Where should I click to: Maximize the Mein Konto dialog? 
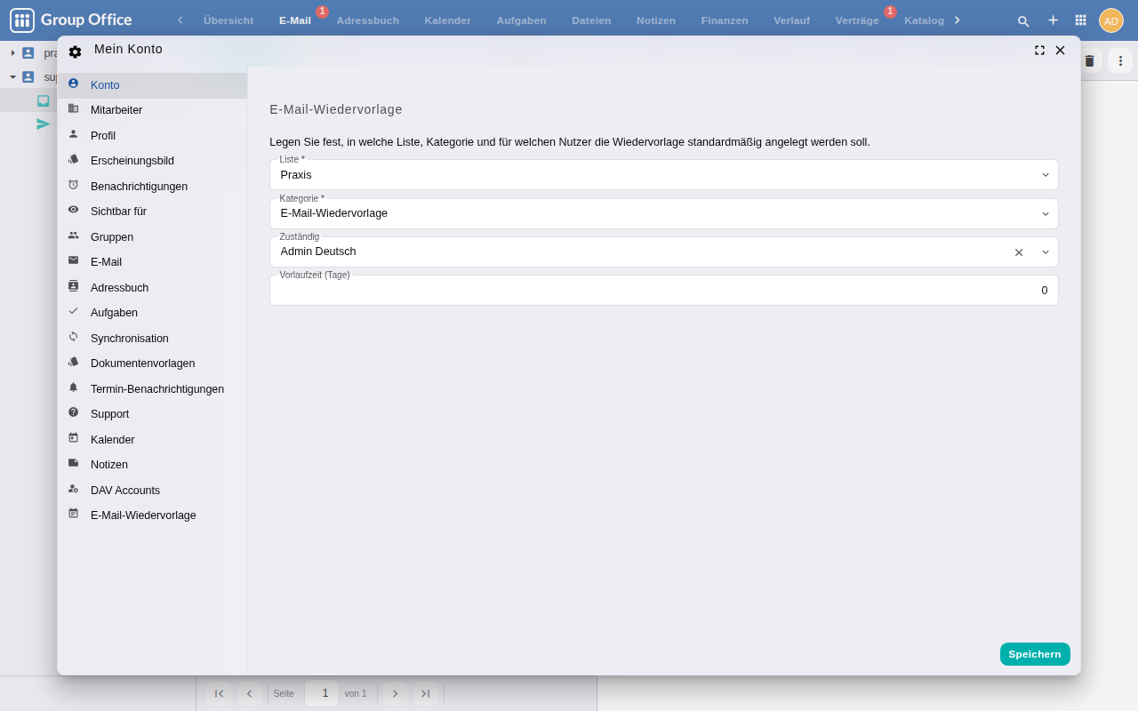1040,51
